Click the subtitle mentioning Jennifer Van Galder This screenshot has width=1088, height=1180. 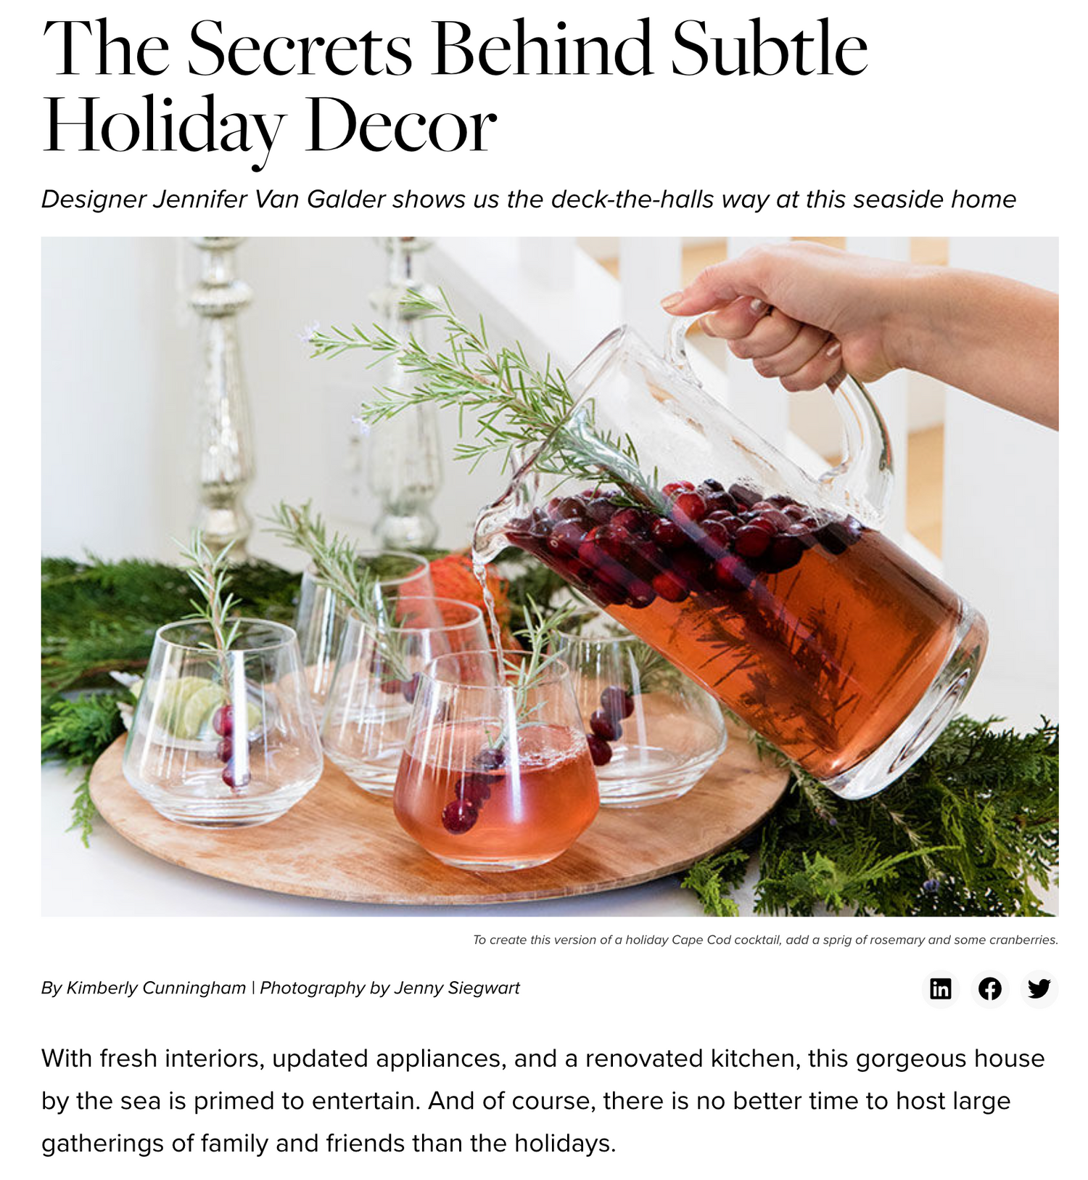529,199
